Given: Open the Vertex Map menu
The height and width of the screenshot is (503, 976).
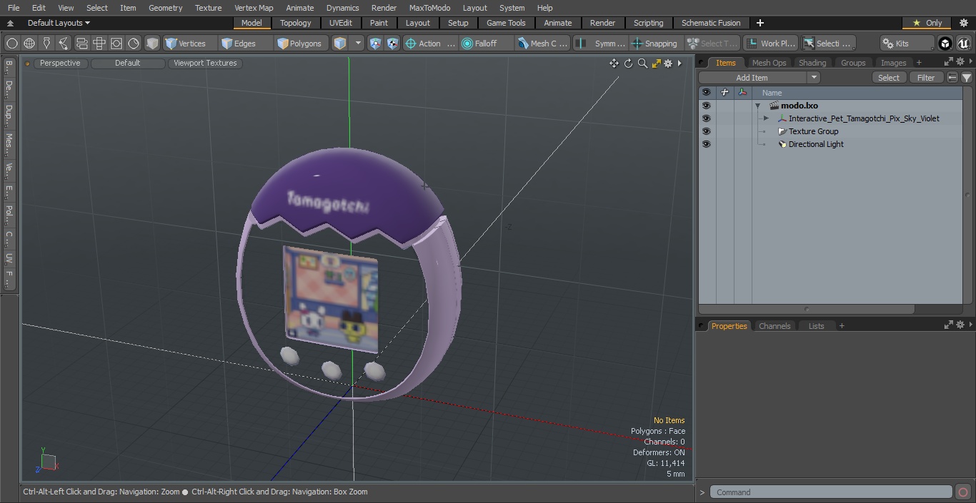Looking at the screenshot, I should 254,8.
